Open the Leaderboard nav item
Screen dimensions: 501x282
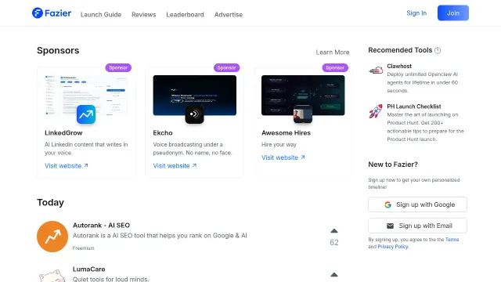(x=185, y=15)
